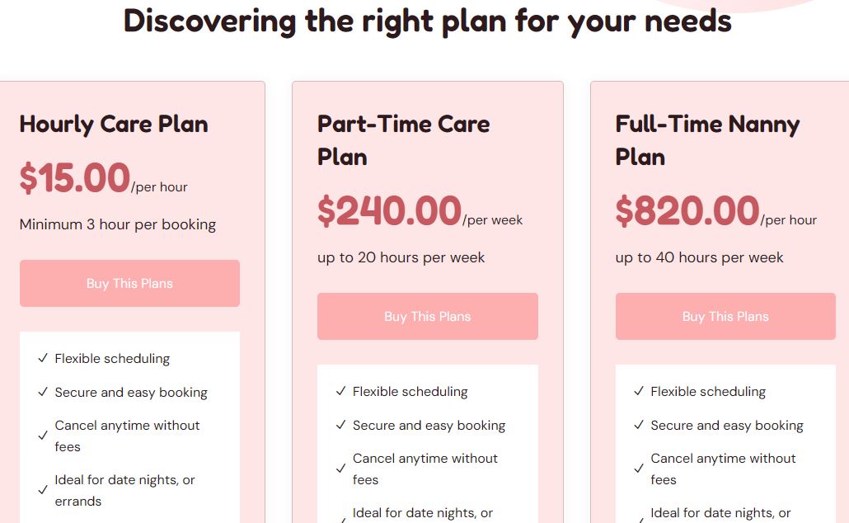Click Secure and easy booking checkmark, Part-Time plan
849x523 pixels.
tap(340, 426)
